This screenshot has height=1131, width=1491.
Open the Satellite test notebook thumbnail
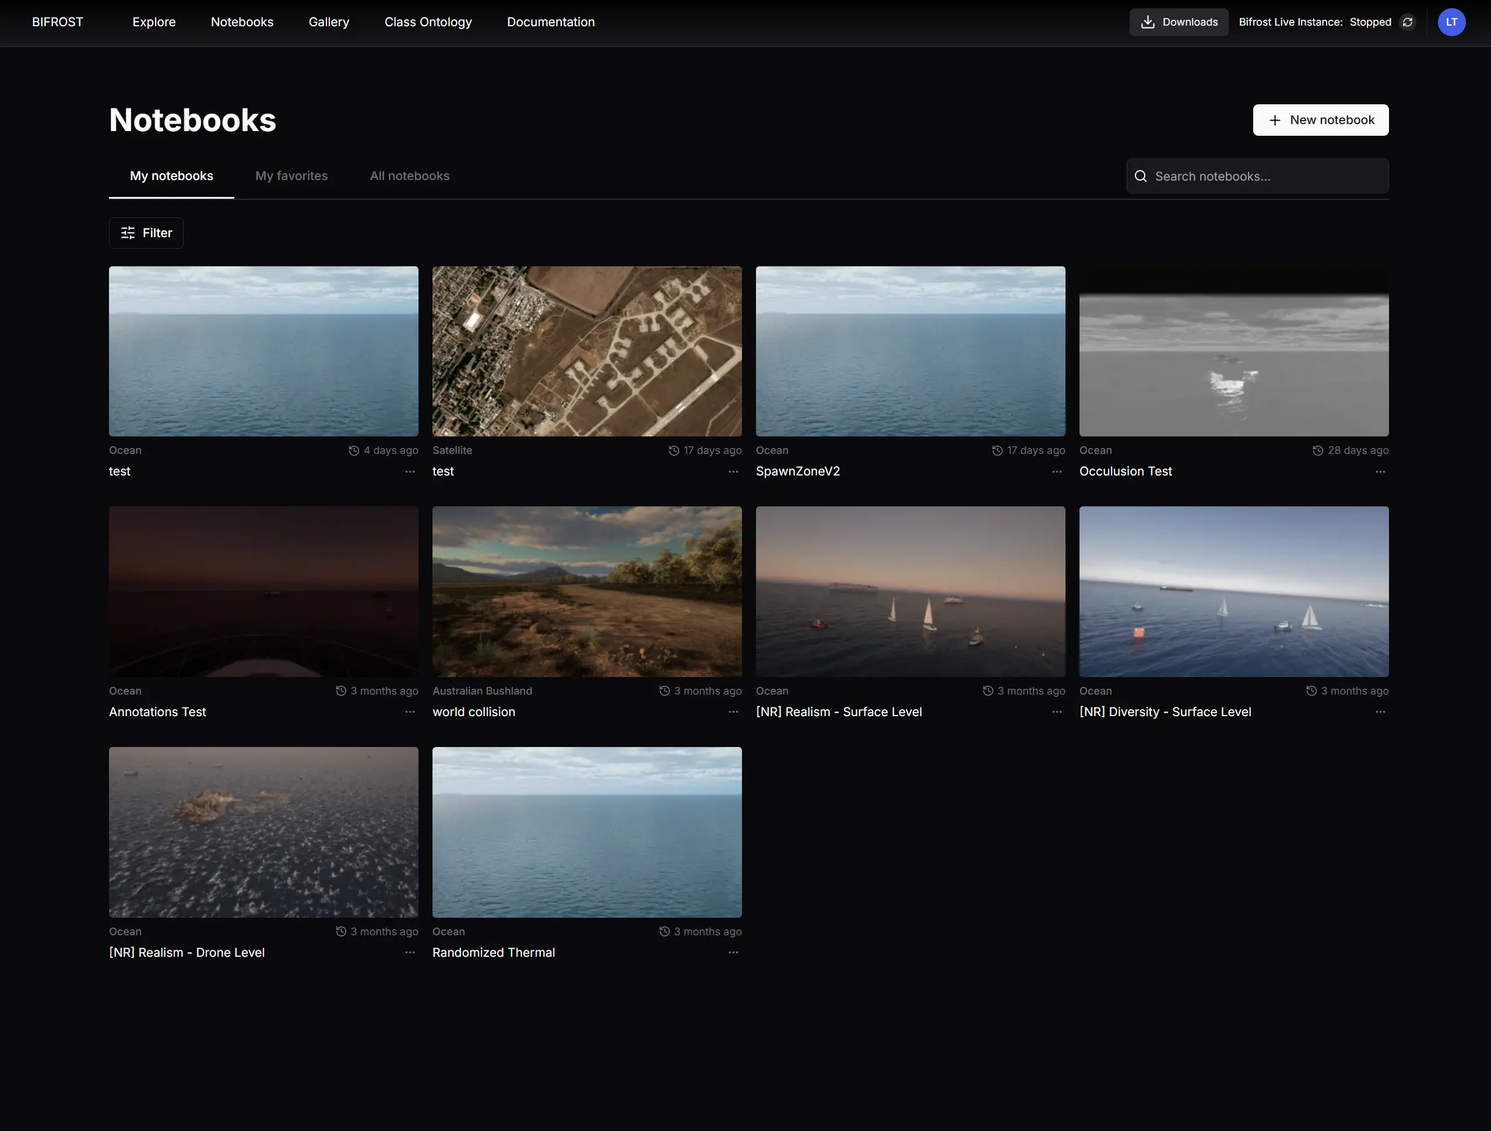[x=587, y=351]
